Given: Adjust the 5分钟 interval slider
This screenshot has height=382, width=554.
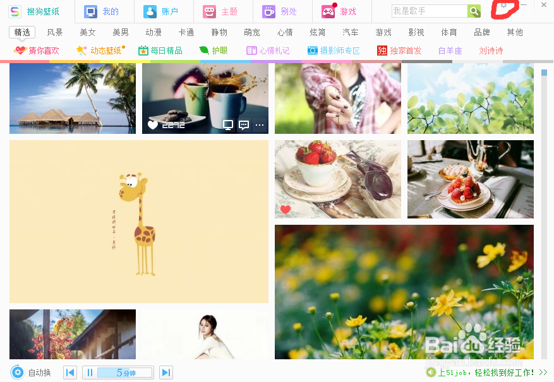Looking at the screenshot, I should (125, 373).
